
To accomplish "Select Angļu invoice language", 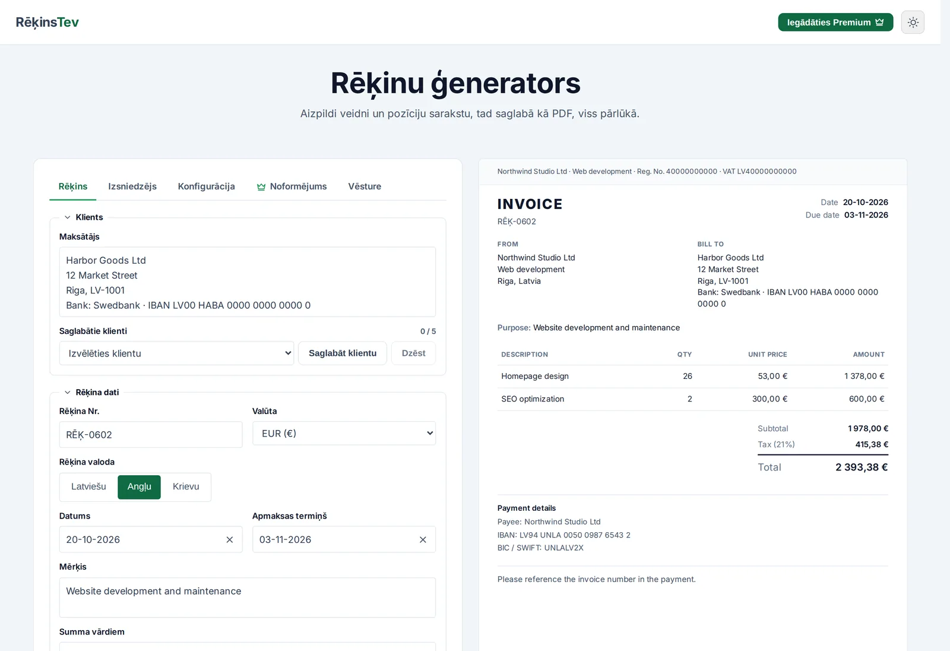I will [139, 487].
